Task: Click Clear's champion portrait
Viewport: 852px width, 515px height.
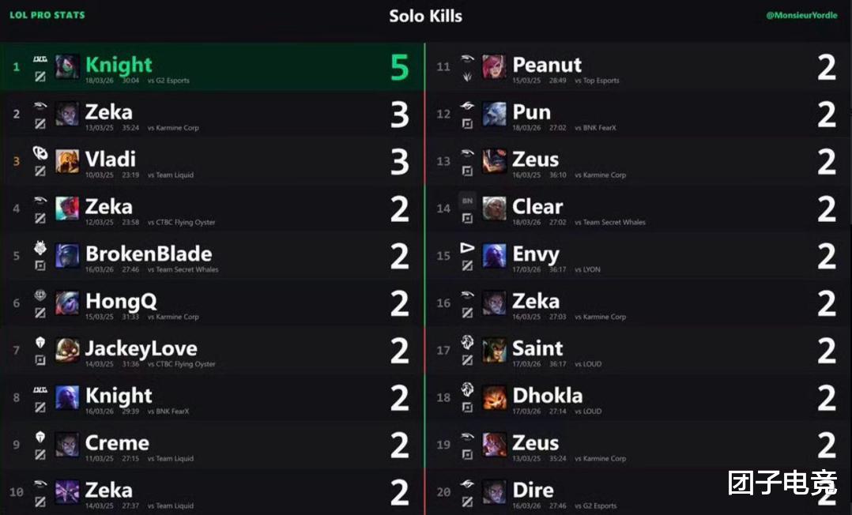Action: pos(495,209)
